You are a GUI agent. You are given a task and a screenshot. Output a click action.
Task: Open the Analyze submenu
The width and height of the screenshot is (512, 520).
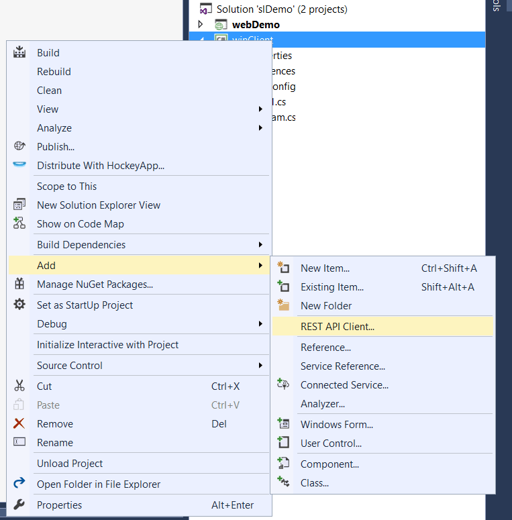click(x=54, y=127)
